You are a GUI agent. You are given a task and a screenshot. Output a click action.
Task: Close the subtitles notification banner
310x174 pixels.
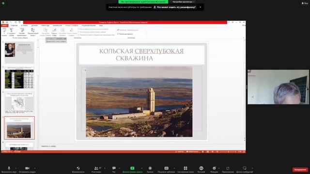click(200, 7)
